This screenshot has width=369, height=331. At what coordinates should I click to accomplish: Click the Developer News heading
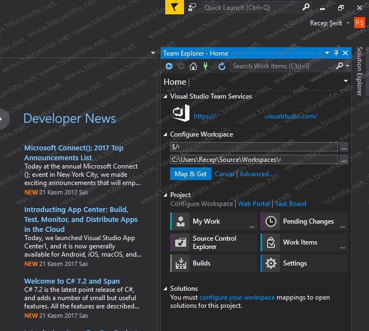[x=69, y=118]
